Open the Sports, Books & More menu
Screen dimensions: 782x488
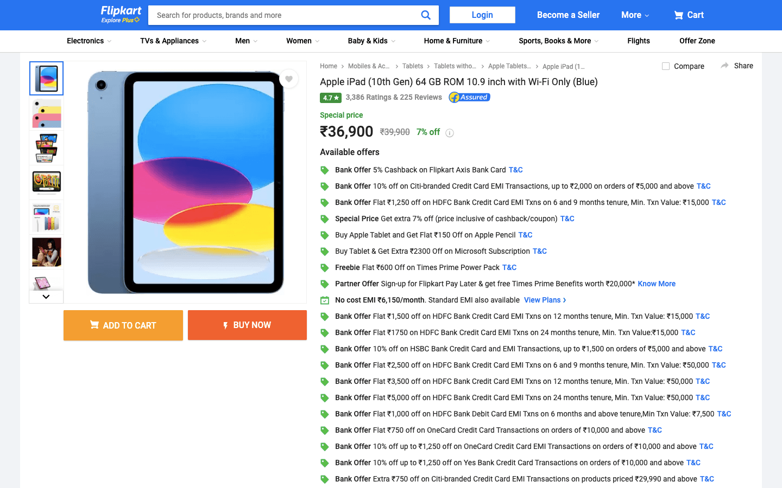click(558, 41)
